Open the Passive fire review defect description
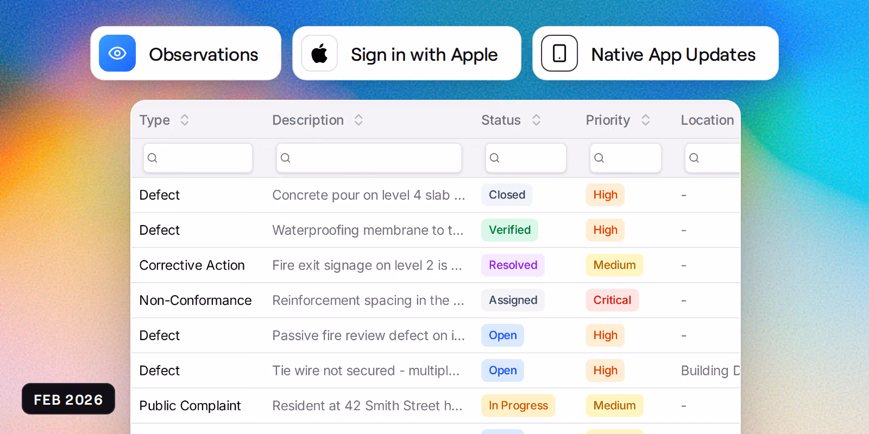 point(368,335)
